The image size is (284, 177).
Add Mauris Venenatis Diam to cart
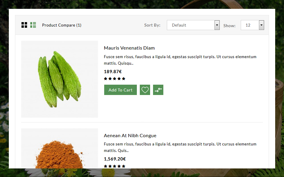coord(120,90)
